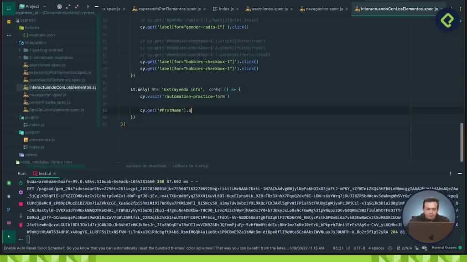The image size is (467, 262).
Task: Open Run tool window play icon
Action: [x=9, y=237]
